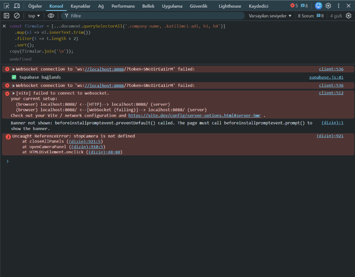Dismiss the firmalar code entry with X
This screenshot has width=355, height=277.
(4, 26)
